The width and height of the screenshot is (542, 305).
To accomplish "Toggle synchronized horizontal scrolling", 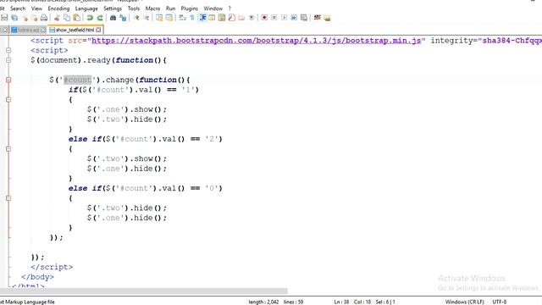I will pyautogui.click(x=169, y=18).
